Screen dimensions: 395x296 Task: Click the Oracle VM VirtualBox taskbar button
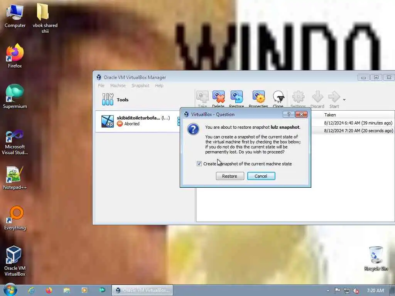142,290
